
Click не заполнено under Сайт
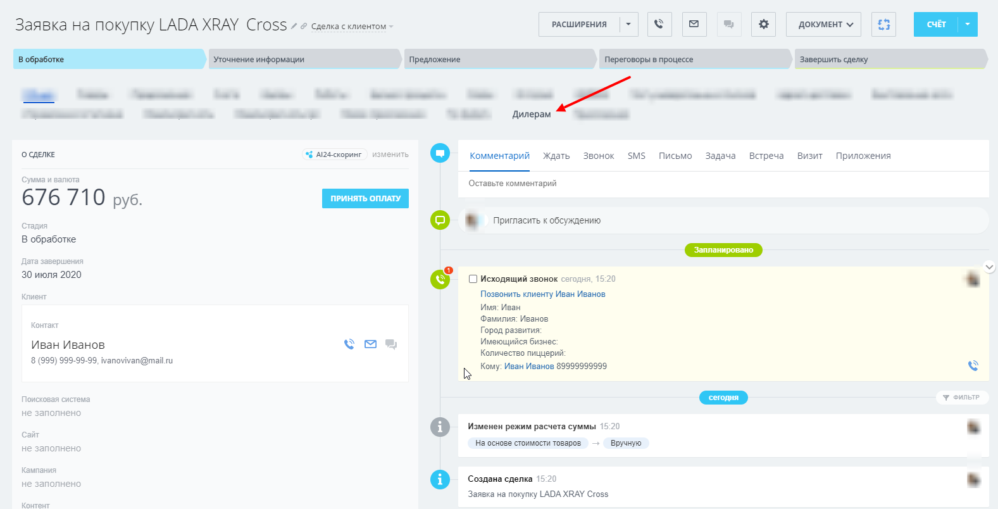pyautogui.click(x=51, y=448)
